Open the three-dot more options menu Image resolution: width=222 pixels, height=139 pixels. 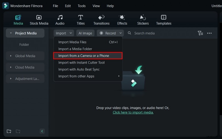pyautogui.click(x=210, y=33)
